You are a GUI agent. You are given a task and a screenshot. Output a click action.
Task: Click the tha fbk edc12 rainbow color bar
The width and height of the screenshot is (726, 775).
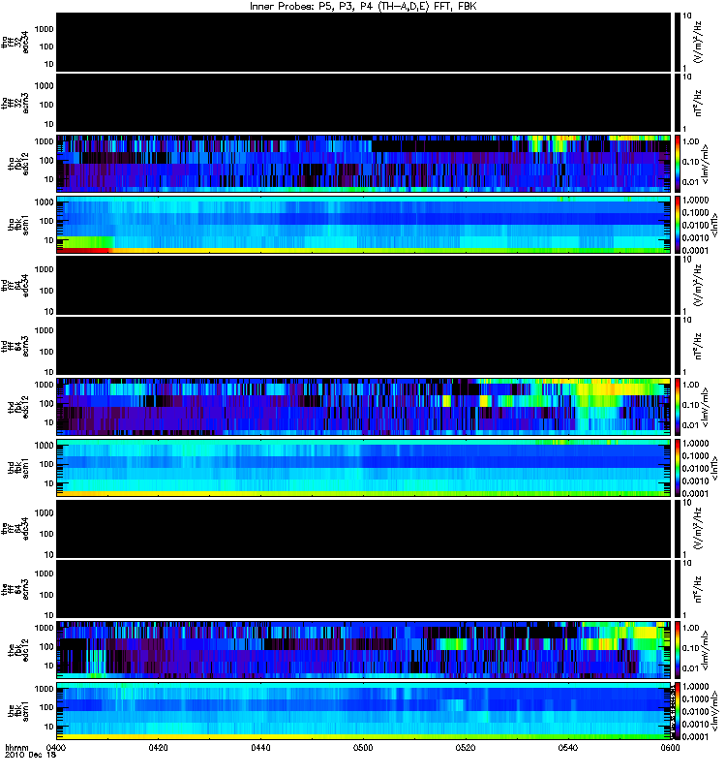(x=677, y=163)
